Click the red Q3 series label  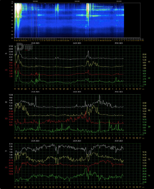coord(6,119)
